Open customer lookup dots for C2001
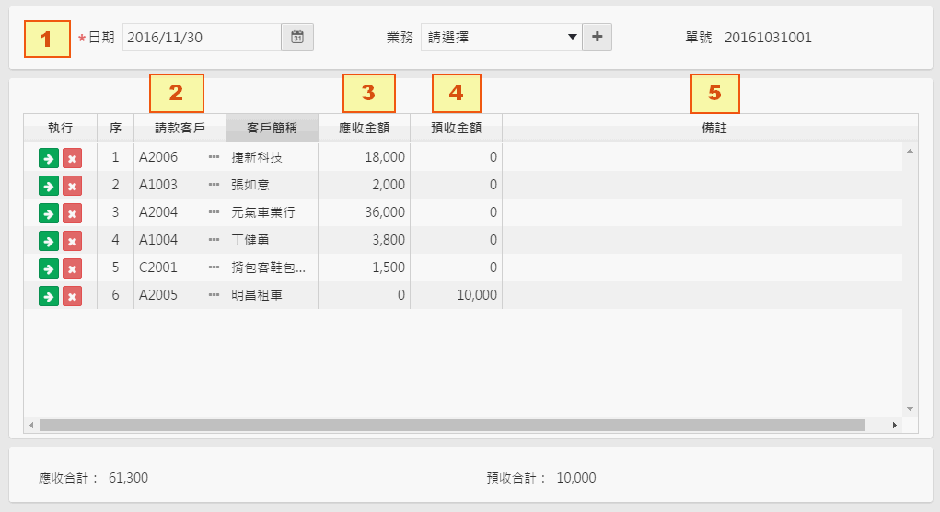The image size is (940, 512). [214, 267]
